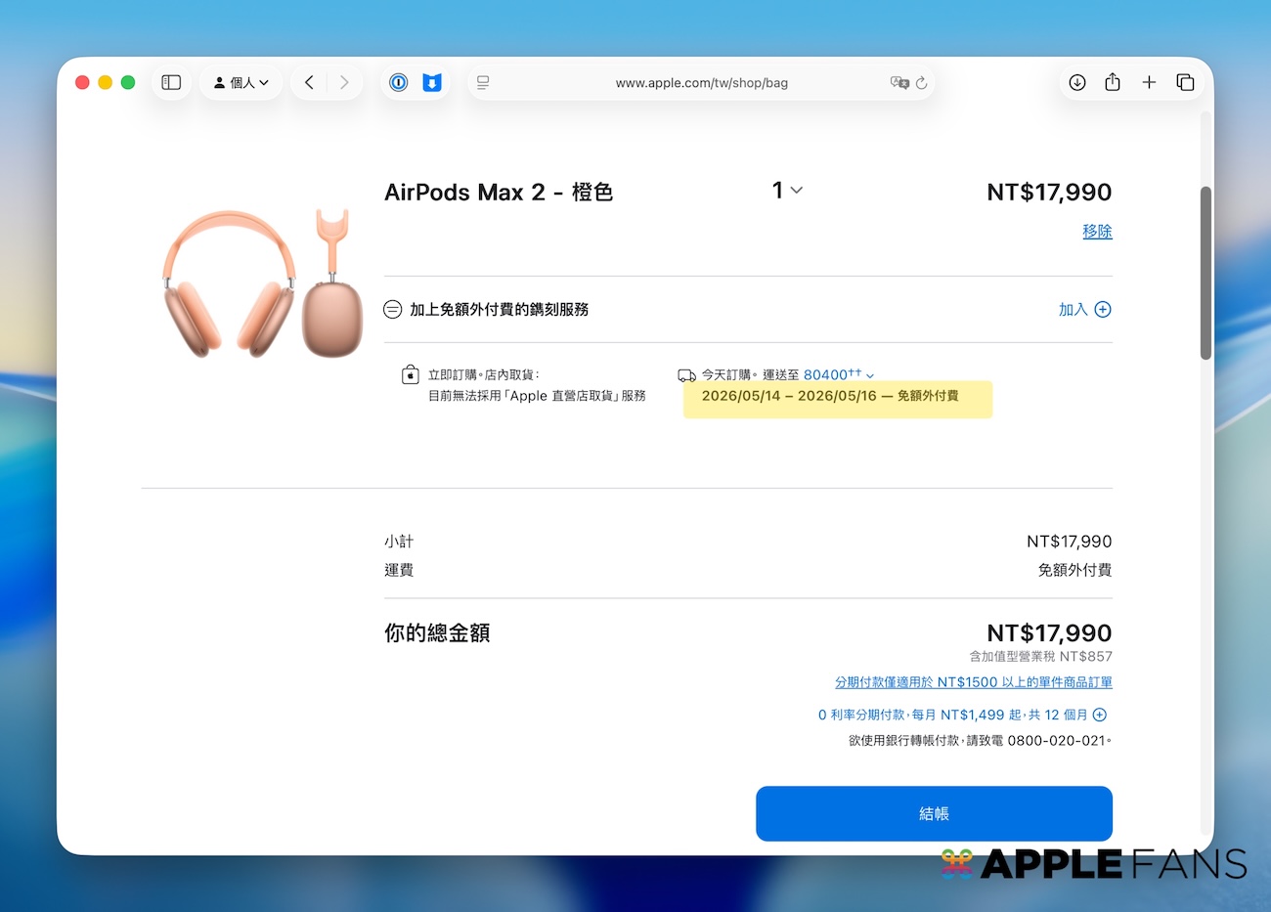Open the 1Password extension icon
1271x912 pixels.
[x=398, y=82]
